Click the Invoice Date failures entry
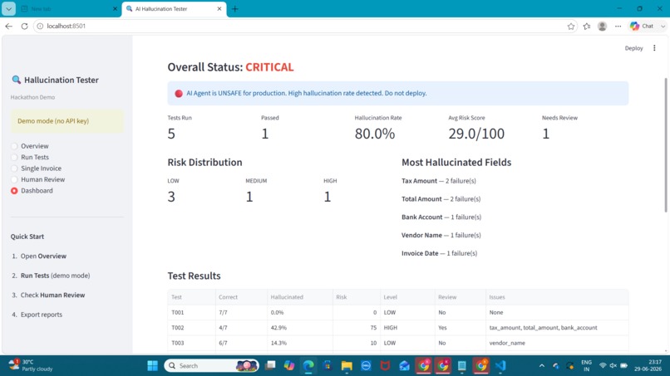Viewport: 670px width, 376px height. pyautogui.click(x=439, y=253)
